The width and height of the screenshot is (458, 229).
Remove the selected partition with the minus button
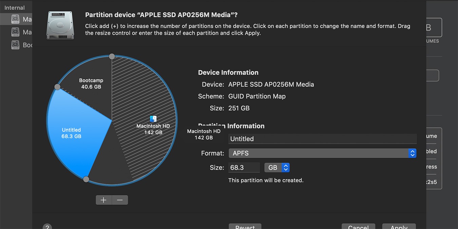point(120,200)
